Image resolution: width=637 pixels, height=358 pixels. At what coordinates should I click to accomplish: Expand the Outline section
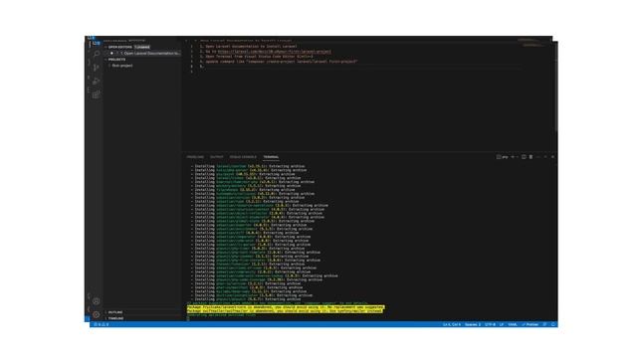coord(115,312)
